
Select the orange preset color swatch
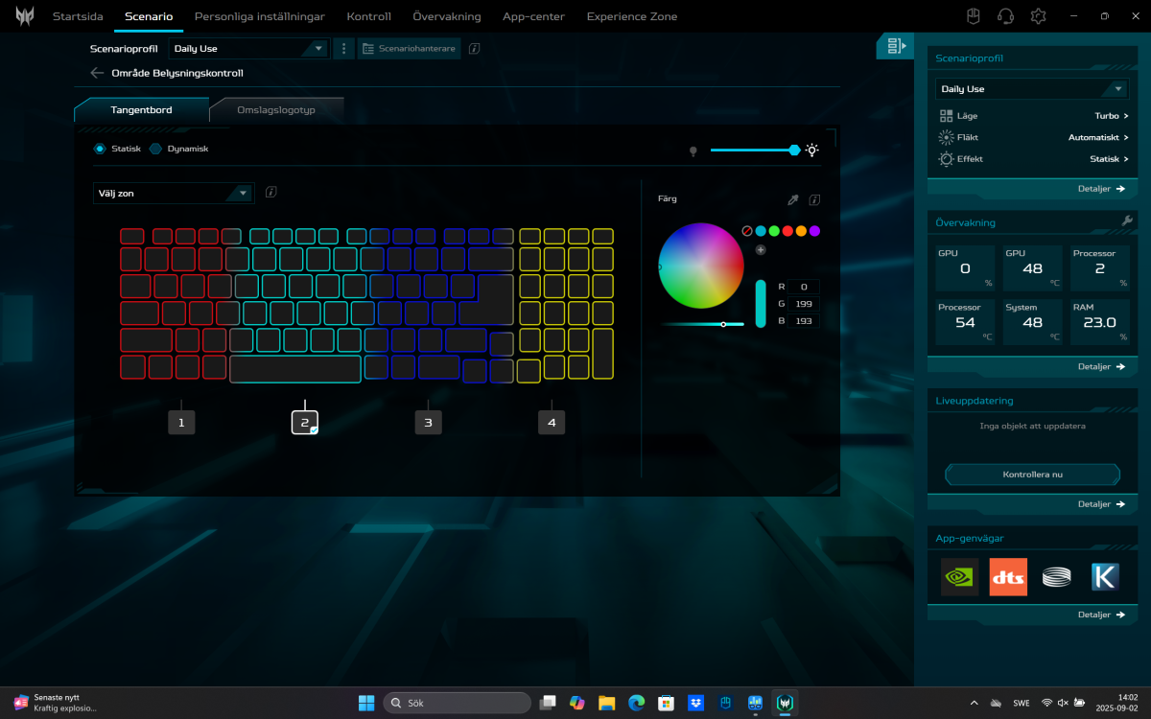coord(800,230)
